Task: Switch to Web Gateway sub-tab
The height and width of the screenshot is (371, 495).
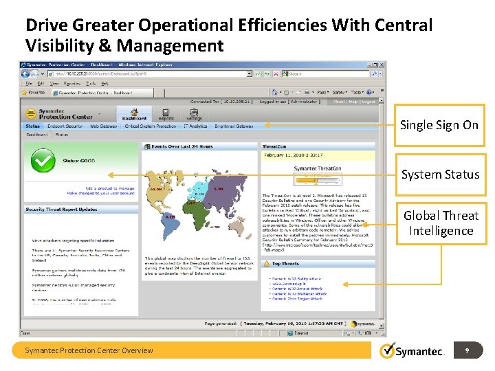Action: (x=104, y=126)
